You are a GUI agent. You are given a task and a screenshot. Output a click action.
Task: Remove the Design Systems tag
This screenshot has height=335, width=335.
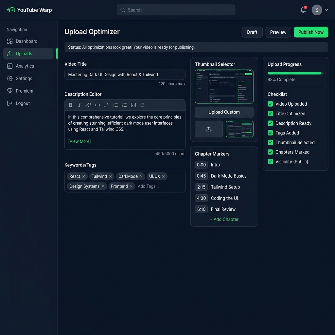103,186
